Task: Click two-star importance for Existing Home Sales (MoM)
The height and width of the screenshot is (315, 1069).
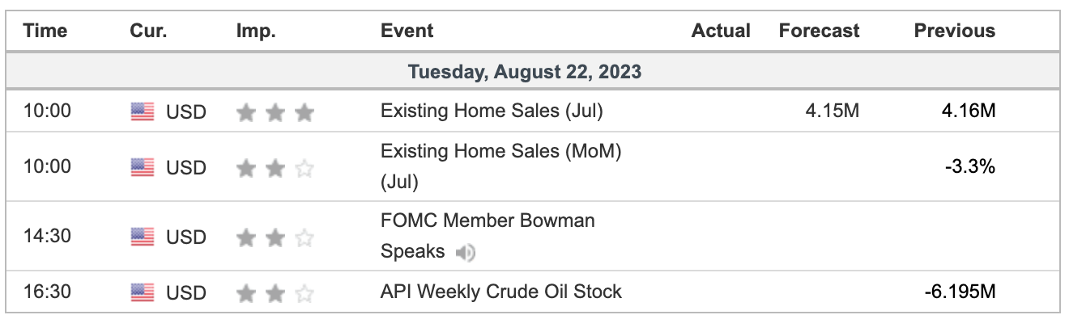Action: click(x=275, y=168)
